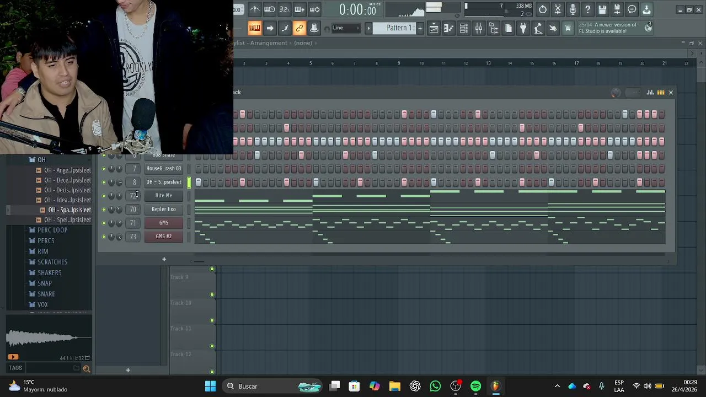Toggle the link/multilink controllers icon
Image resolution: width=706 pixels, height=397 pixels.
point(299,28)
